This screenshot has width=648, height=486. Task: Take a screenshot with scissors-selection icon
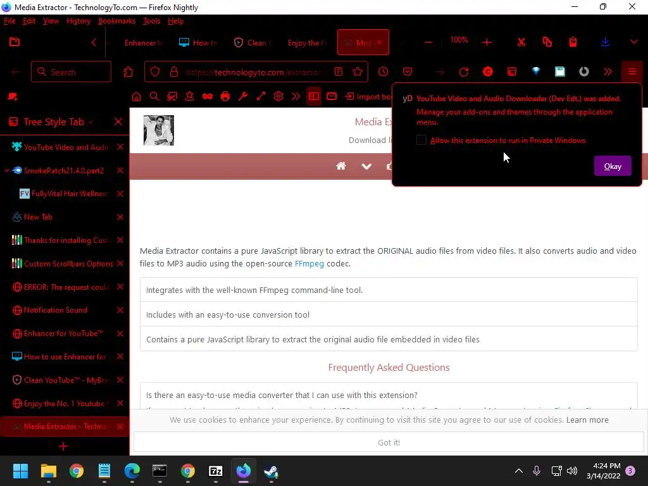click(x=172, y=97)
